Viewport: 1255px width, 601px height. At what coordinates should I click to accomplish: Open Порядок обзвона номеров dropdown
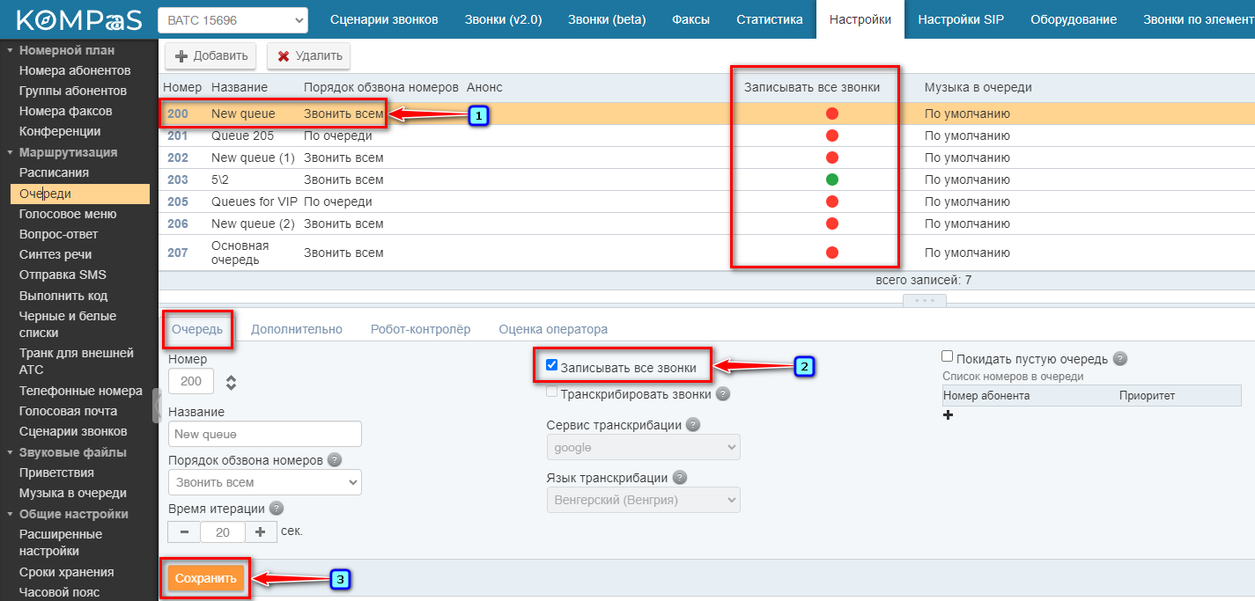264,482
